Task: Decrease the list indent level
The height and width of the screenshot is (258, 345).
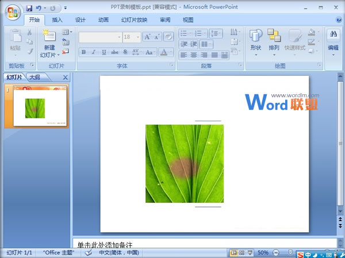Action: pyautogui.click(x=183, y=44)
